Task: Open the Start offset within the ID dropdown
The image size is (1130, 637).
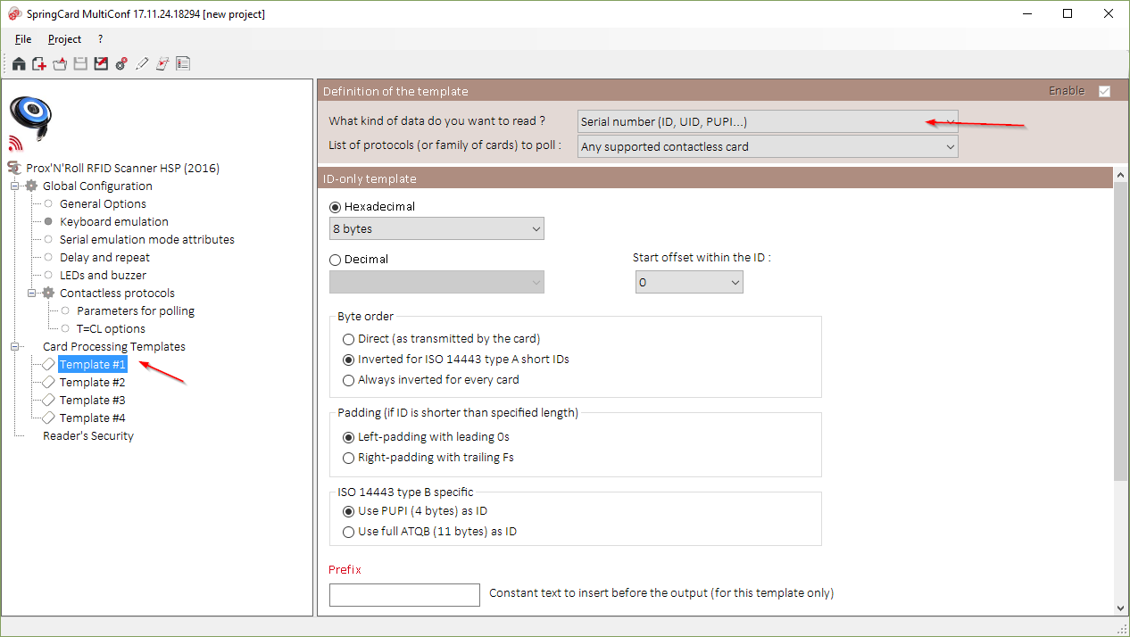Action: coord(689,282)
